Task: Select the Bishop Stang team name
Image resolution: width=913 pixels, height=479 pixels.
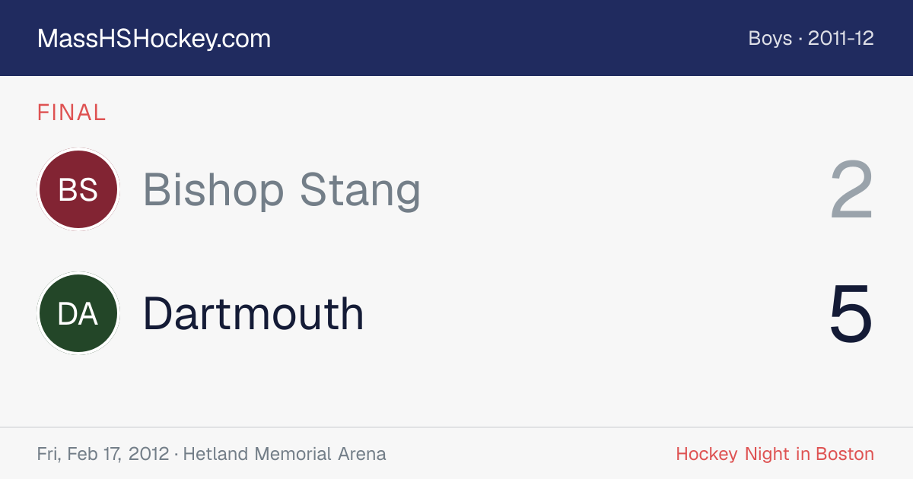Action: tap(282, 189)
